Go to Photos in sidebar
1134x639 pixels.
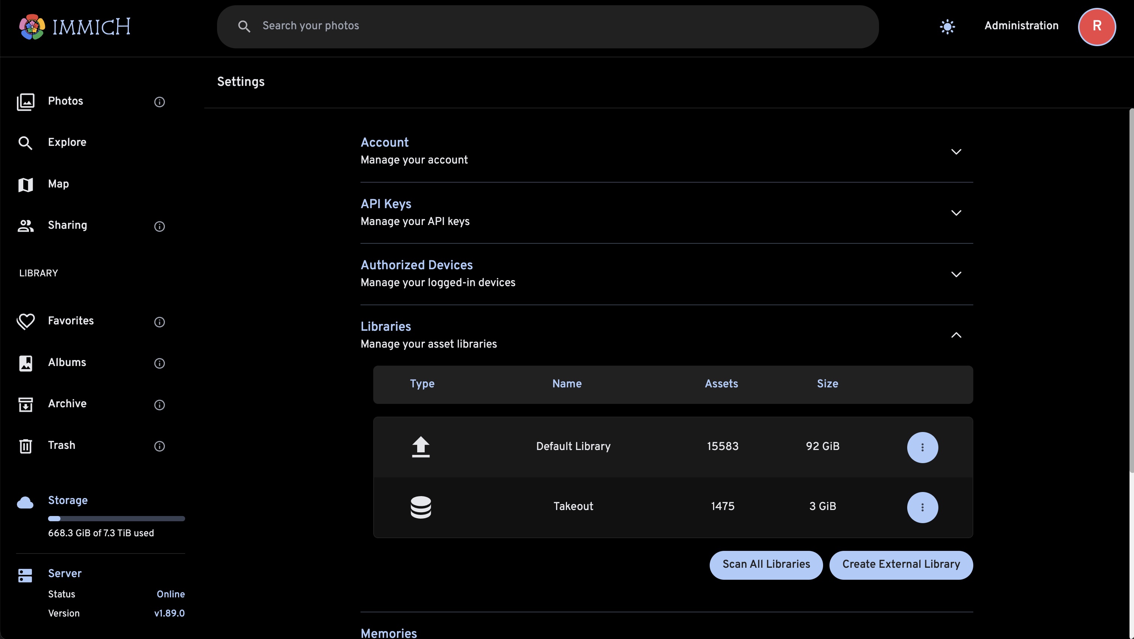[x=65, y=101]
